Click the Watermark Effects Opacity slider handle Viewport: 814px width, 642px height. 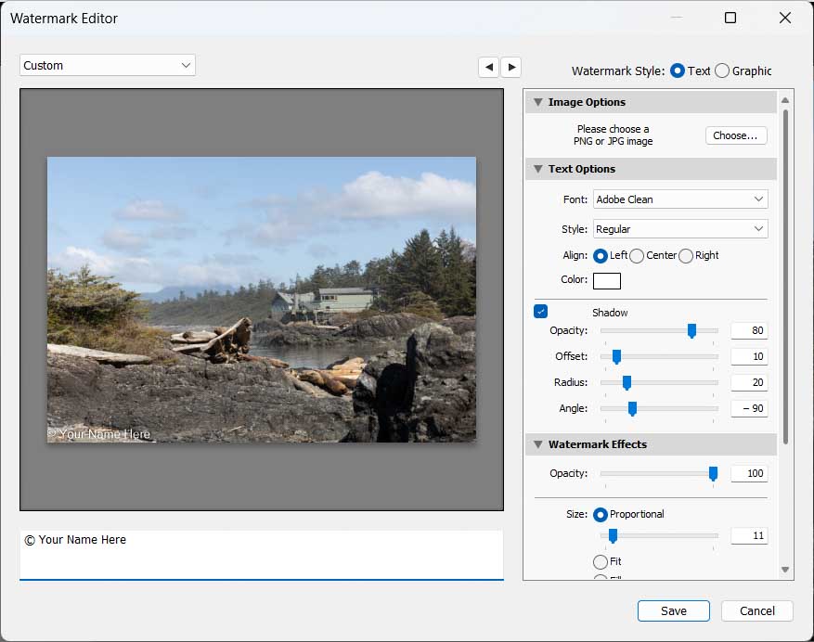713,473
